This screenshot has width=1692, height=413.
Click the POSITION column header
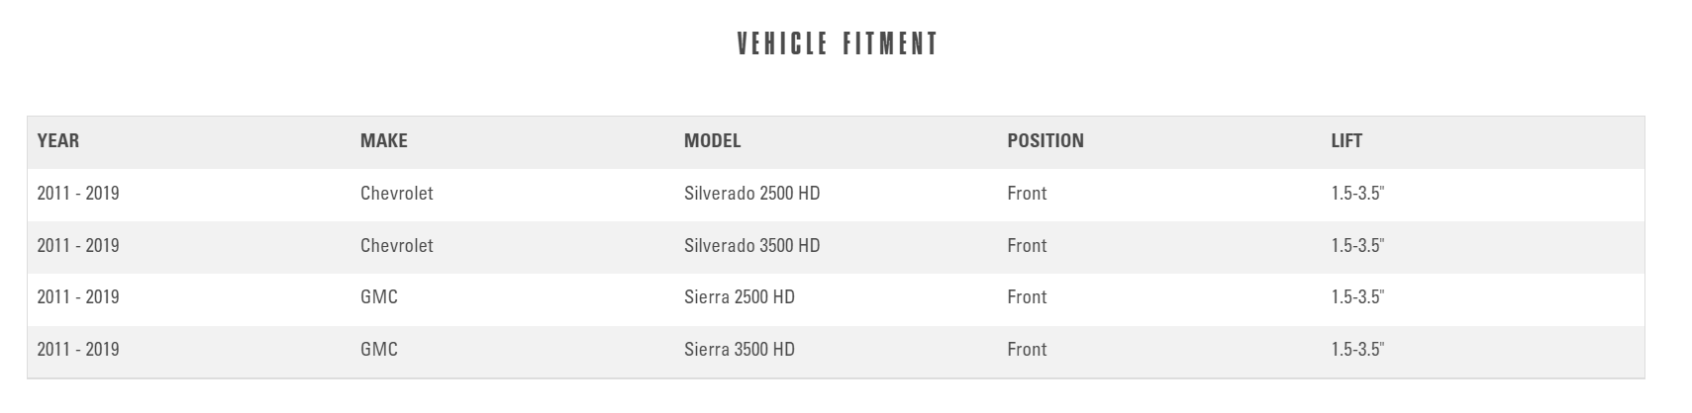click(x=1045, y=141)
